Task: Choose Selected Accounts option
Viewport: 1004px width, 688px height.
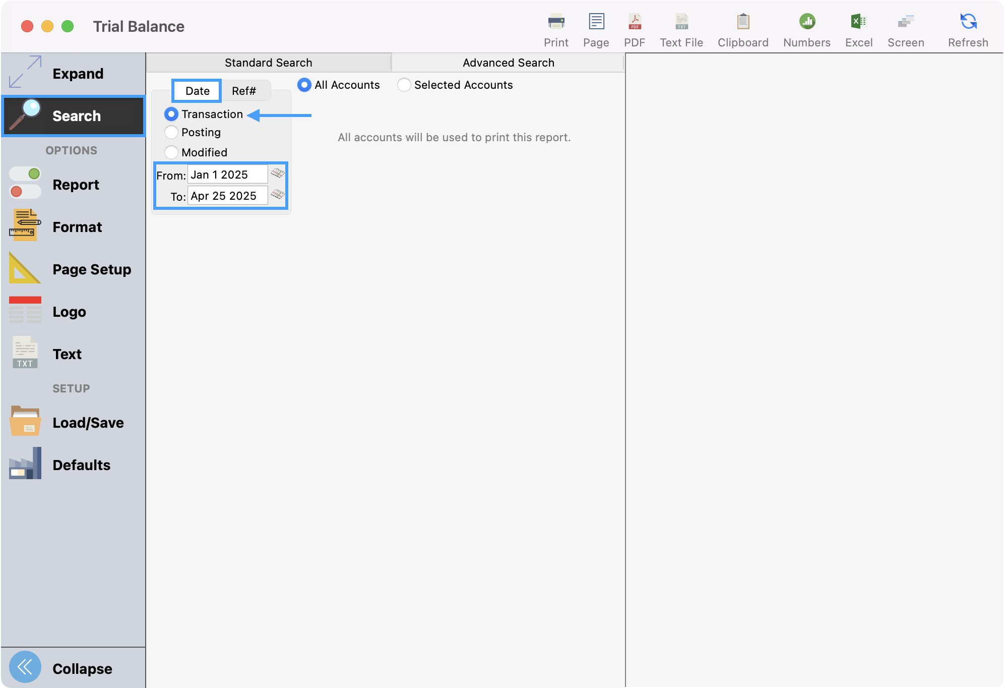Action: [404, 85]
